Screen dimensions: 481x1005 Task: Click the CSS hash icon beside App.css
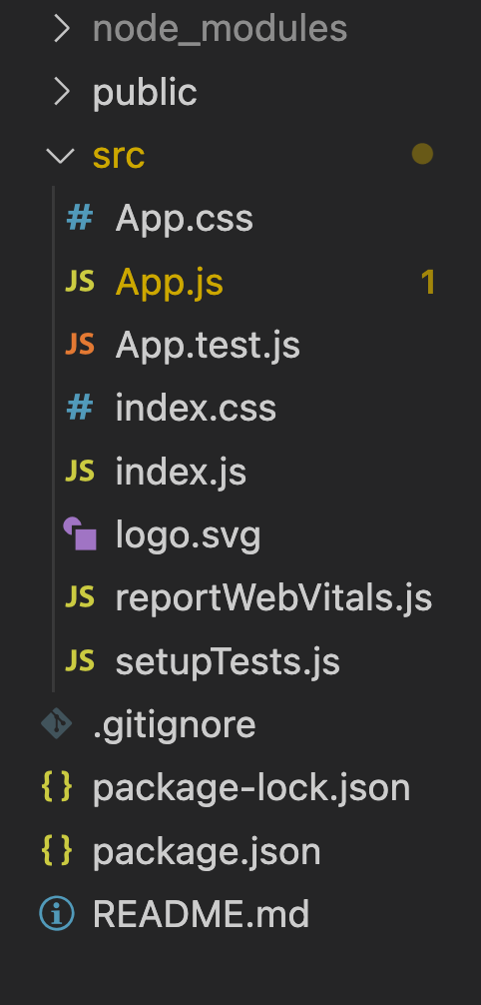pos(80,219)
